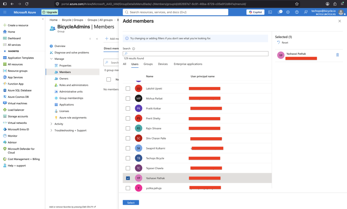Image resolution: width=347 pixels, height=209 pixels.
Task: Expand Troubleshooting + Support section
Action: pyautogui.click(x=51, y=130)
